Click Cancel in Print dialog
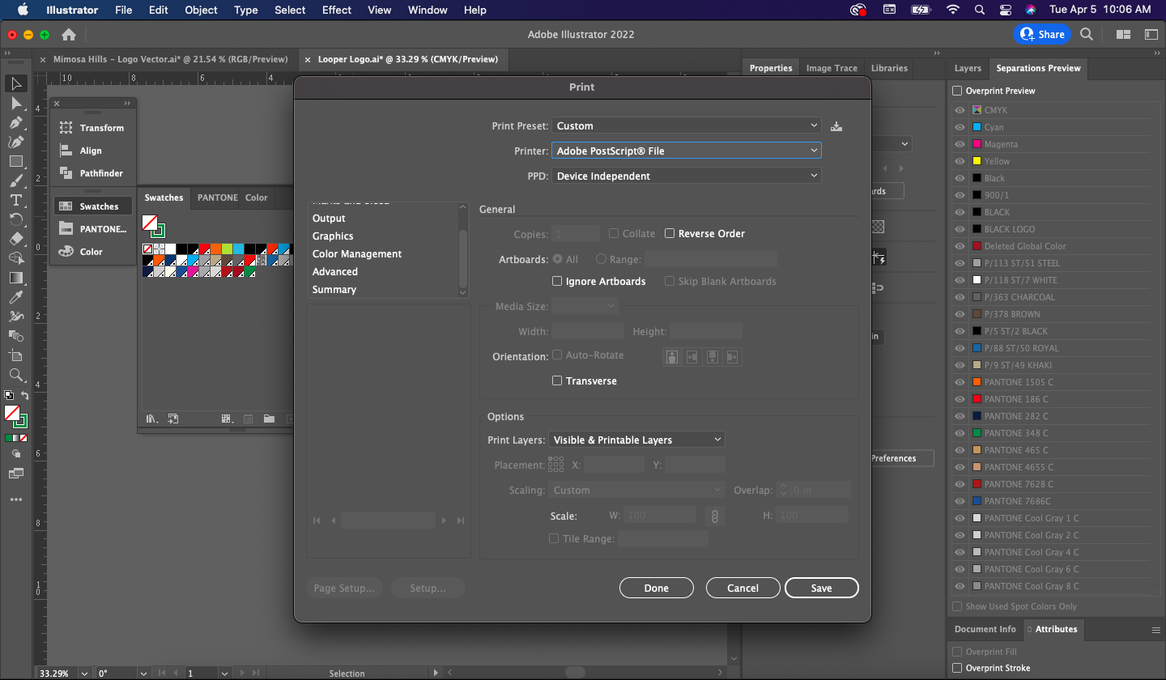Viewport: 1166px width, 680px height. point(743,589)
